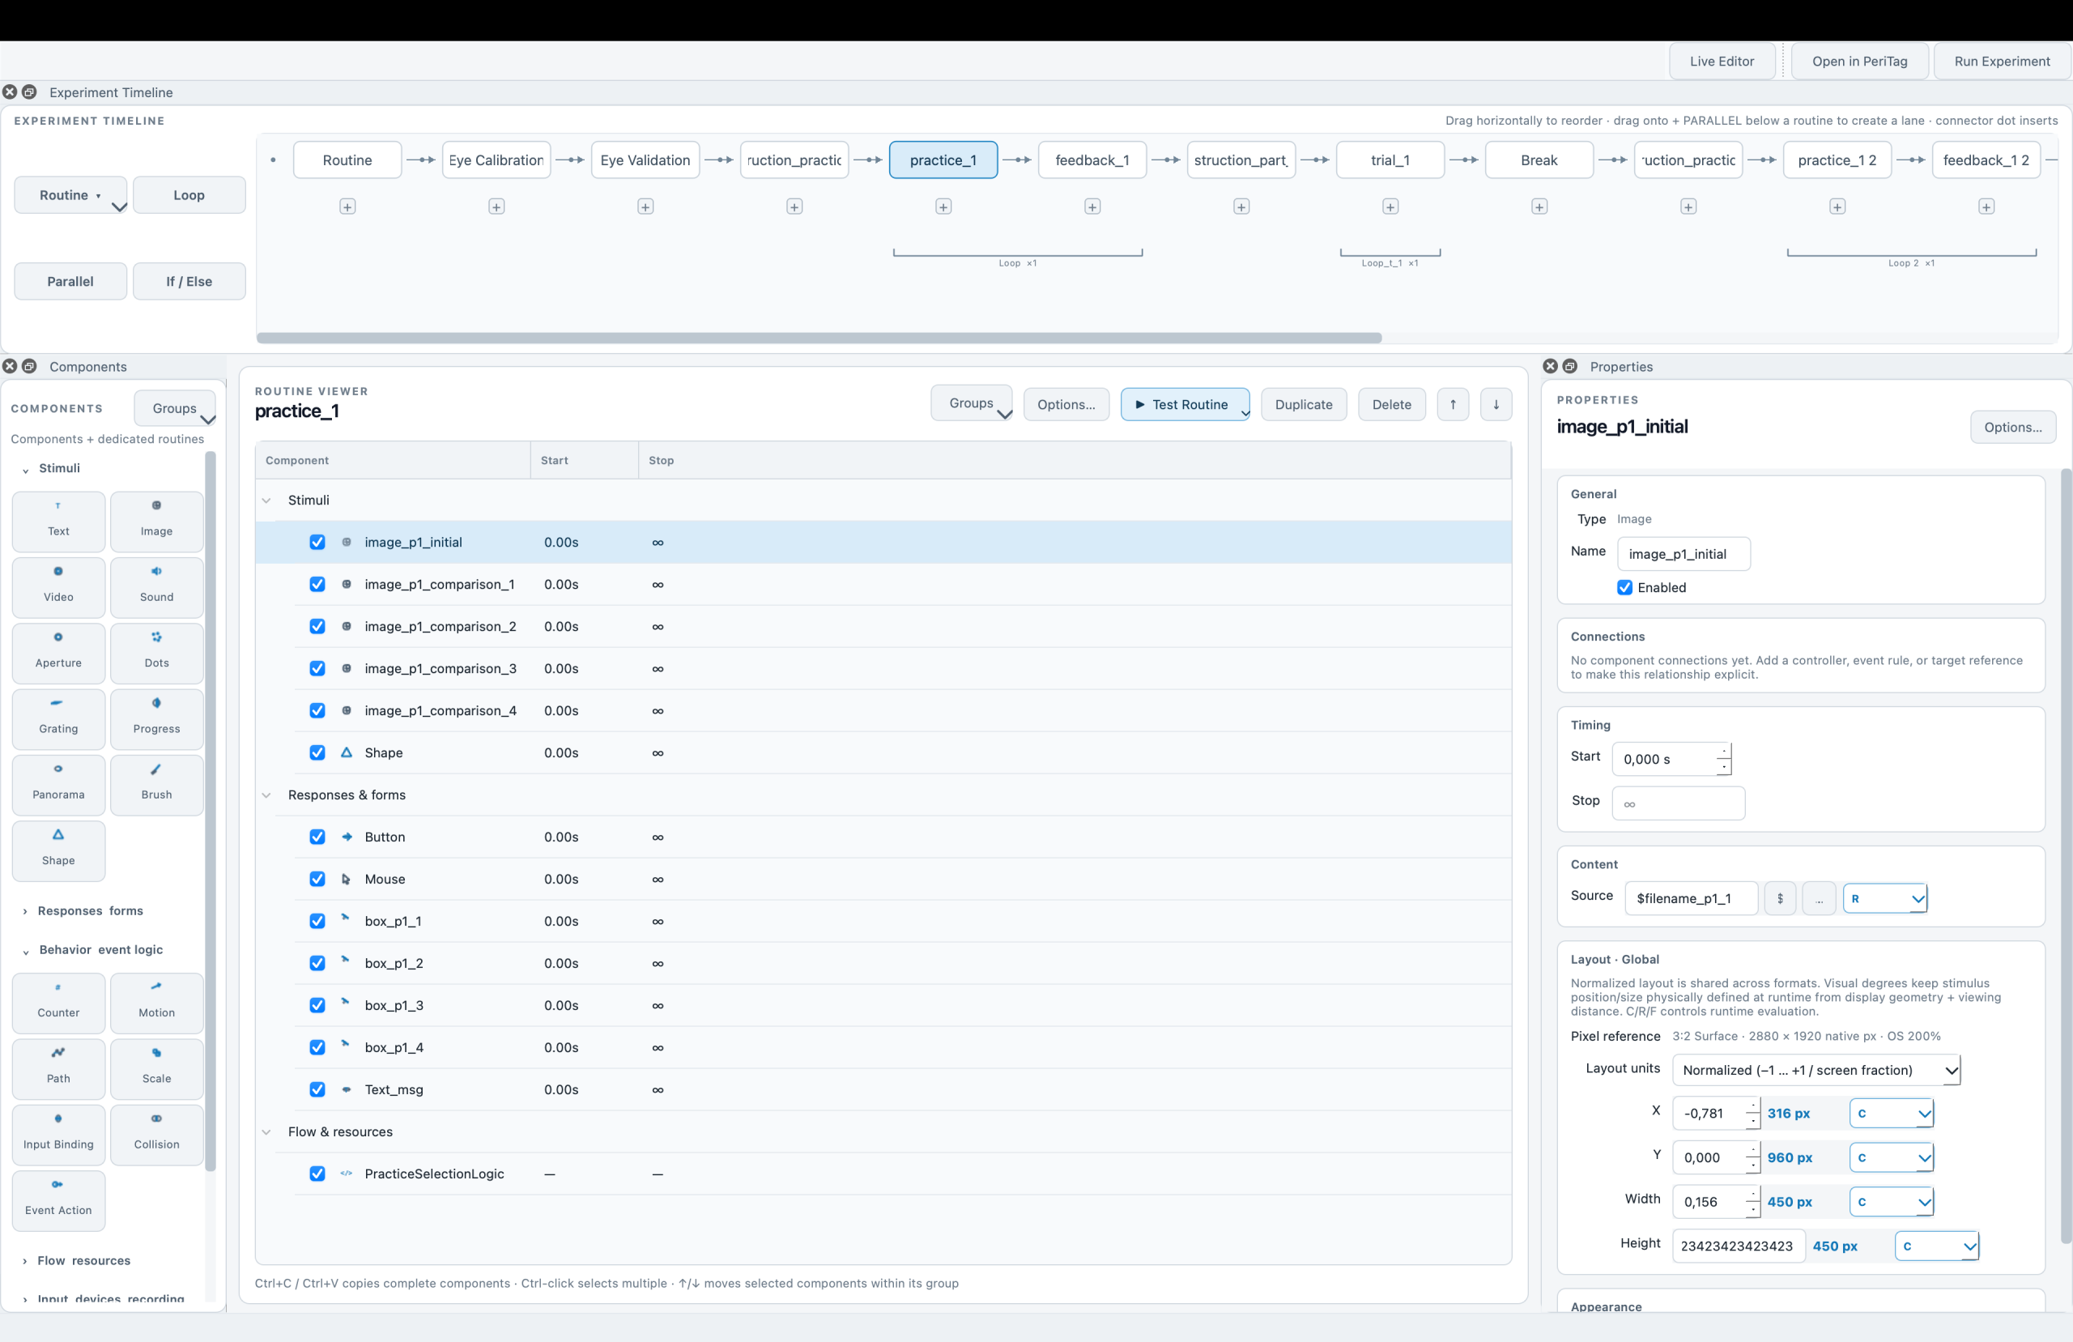Choose the Path component
The height and width of the screenshot is (1342, 2073).
pos(58,1068)
